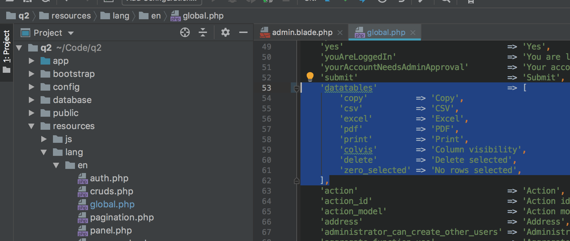Open Project panel settings gear
The width and height of the screenshot is (570, 241).
coord(225,33)
